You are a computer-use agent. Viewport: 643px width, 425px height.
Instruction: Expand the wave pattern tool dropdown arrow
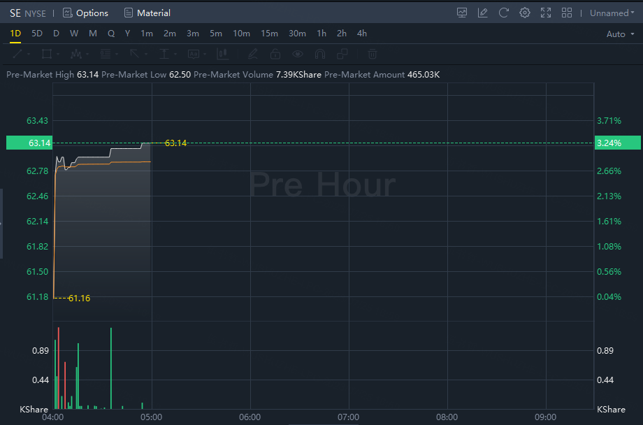(x=87, y=54)
